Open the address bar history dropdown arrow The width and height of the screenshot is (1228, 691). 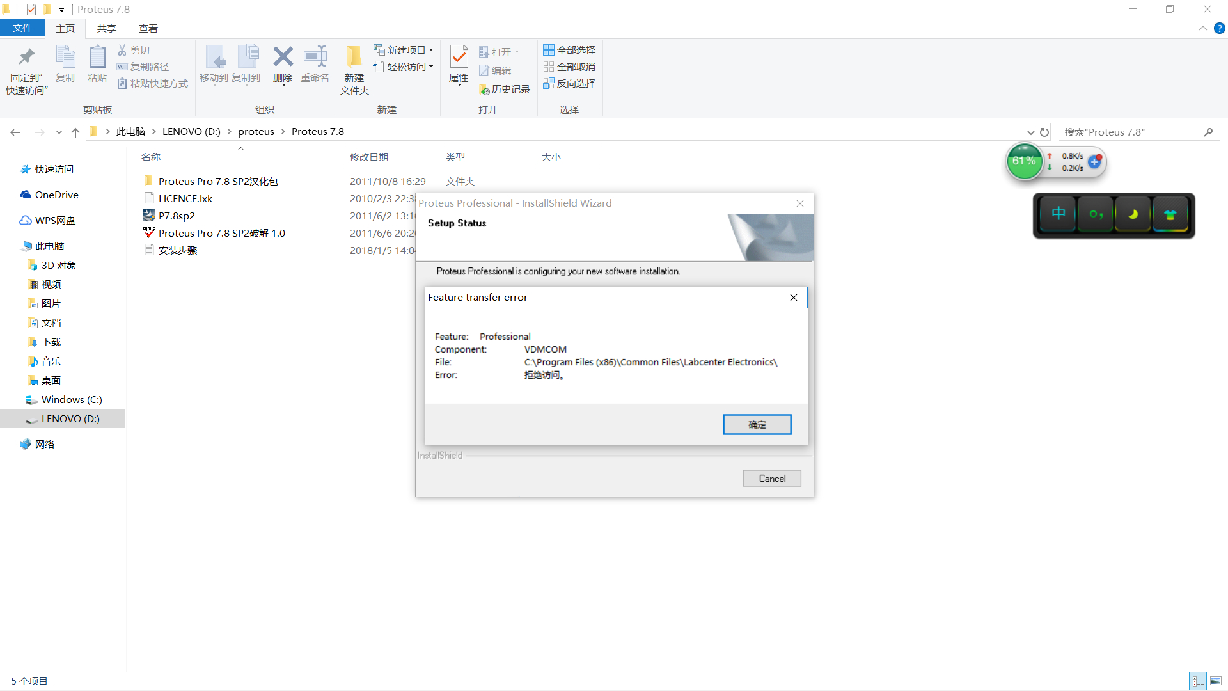[x=1030, y=132]
